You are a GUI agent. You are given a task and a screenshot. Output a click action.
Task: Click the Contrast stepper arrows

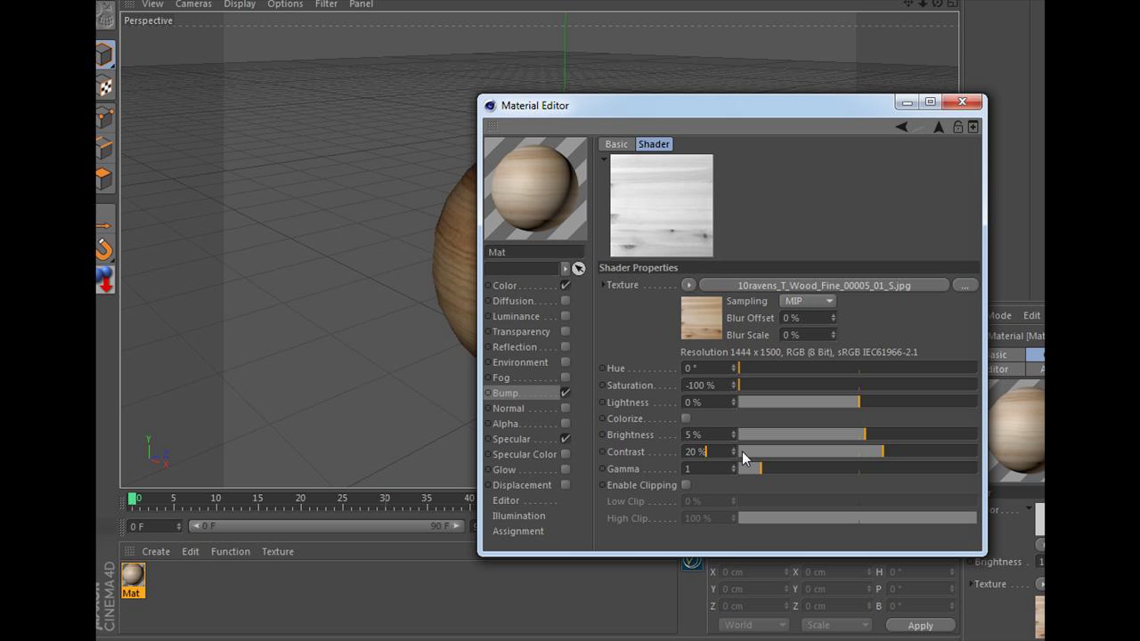point(733,452)
